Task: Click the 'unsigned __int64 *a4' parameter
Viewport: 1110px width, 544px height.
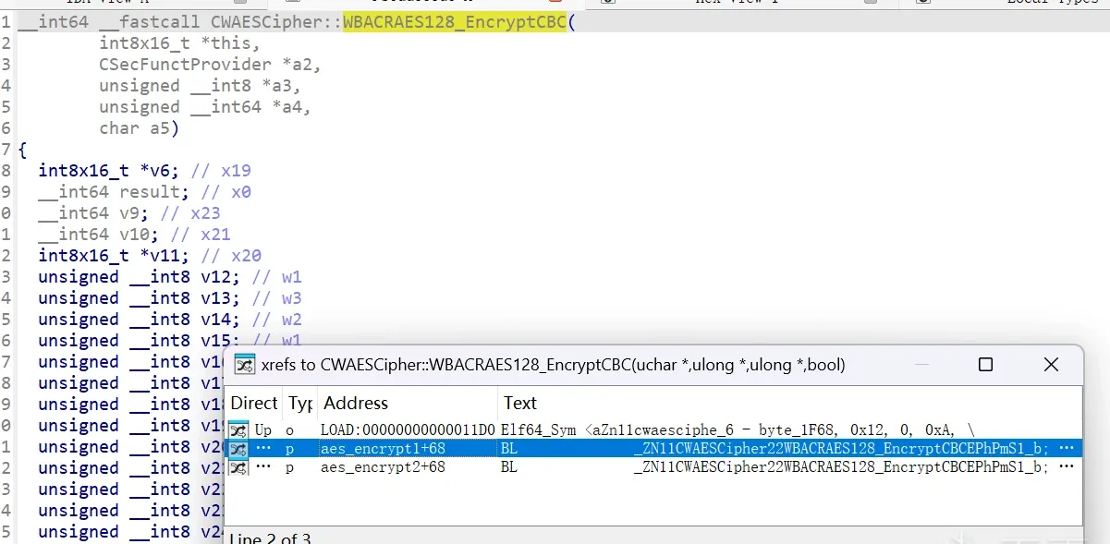Action: 205,107
